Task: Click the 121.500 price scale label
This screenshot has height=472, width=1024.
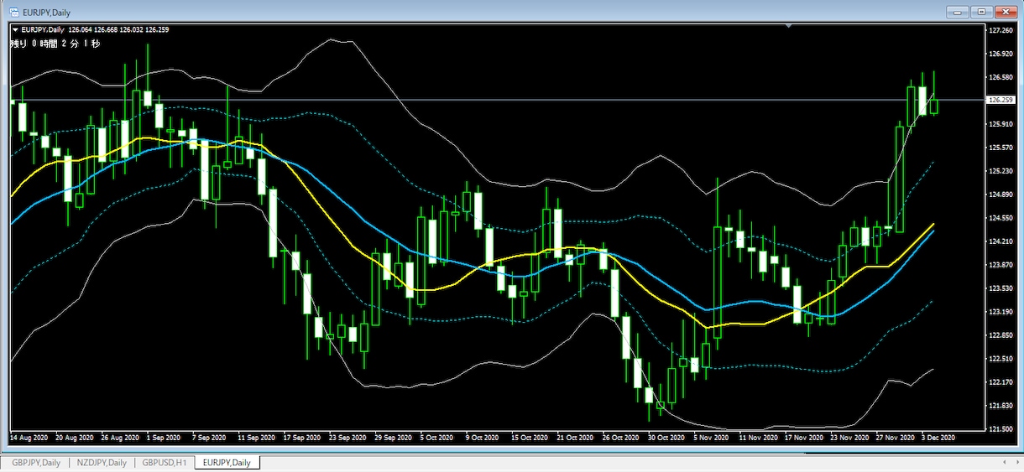Action: tap(1000, 429)
